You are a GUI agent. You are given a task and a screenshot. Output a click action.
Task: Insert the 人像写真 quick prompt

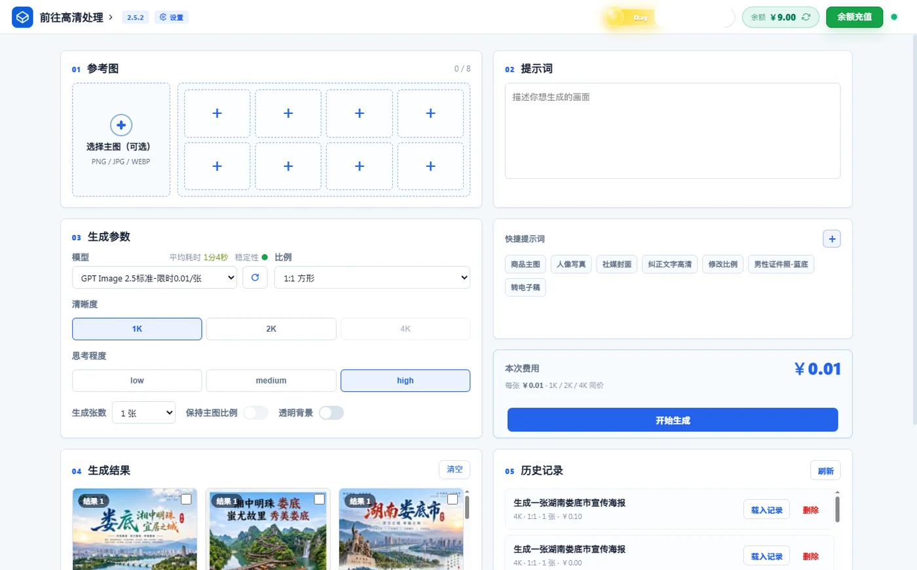[x=571, y=264]
